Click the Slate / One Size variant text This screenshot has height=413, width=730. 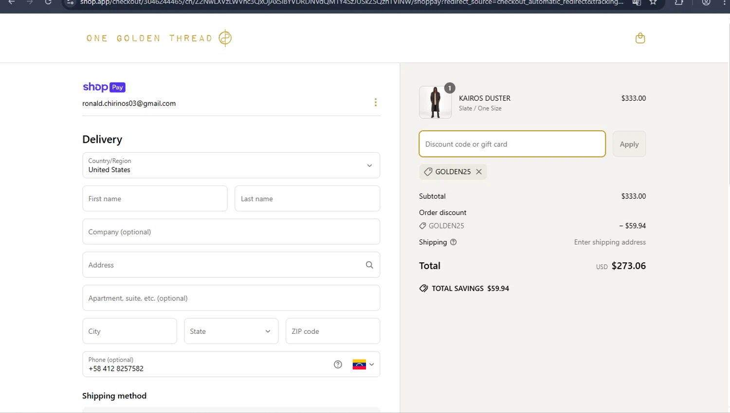click(480, 108)
